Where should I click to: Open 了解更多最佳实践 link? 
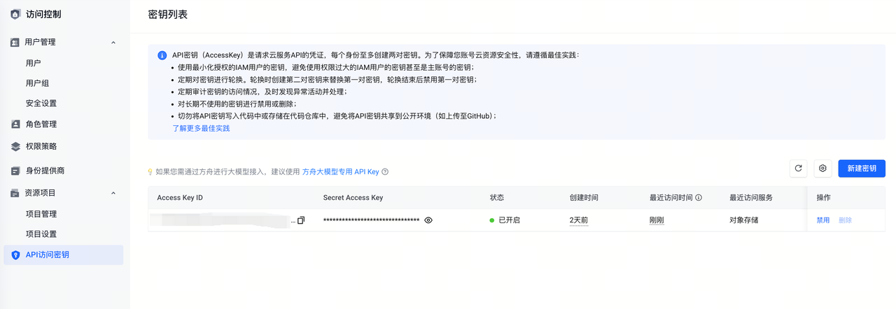[201, 129]
